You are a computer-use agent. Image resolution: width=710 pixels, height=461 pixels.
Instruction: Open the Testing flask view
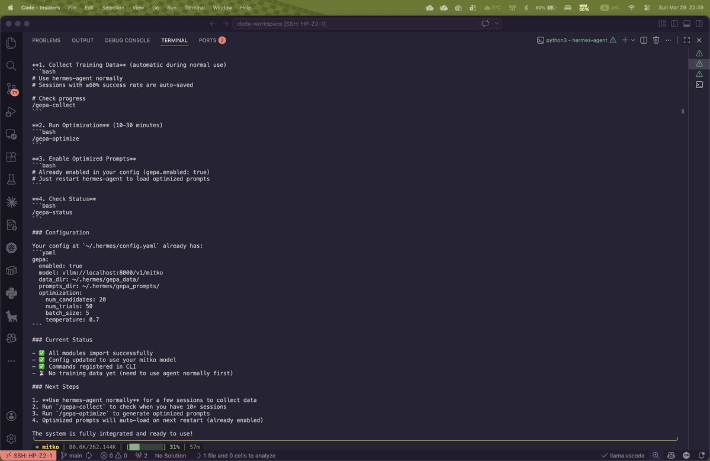11,179
